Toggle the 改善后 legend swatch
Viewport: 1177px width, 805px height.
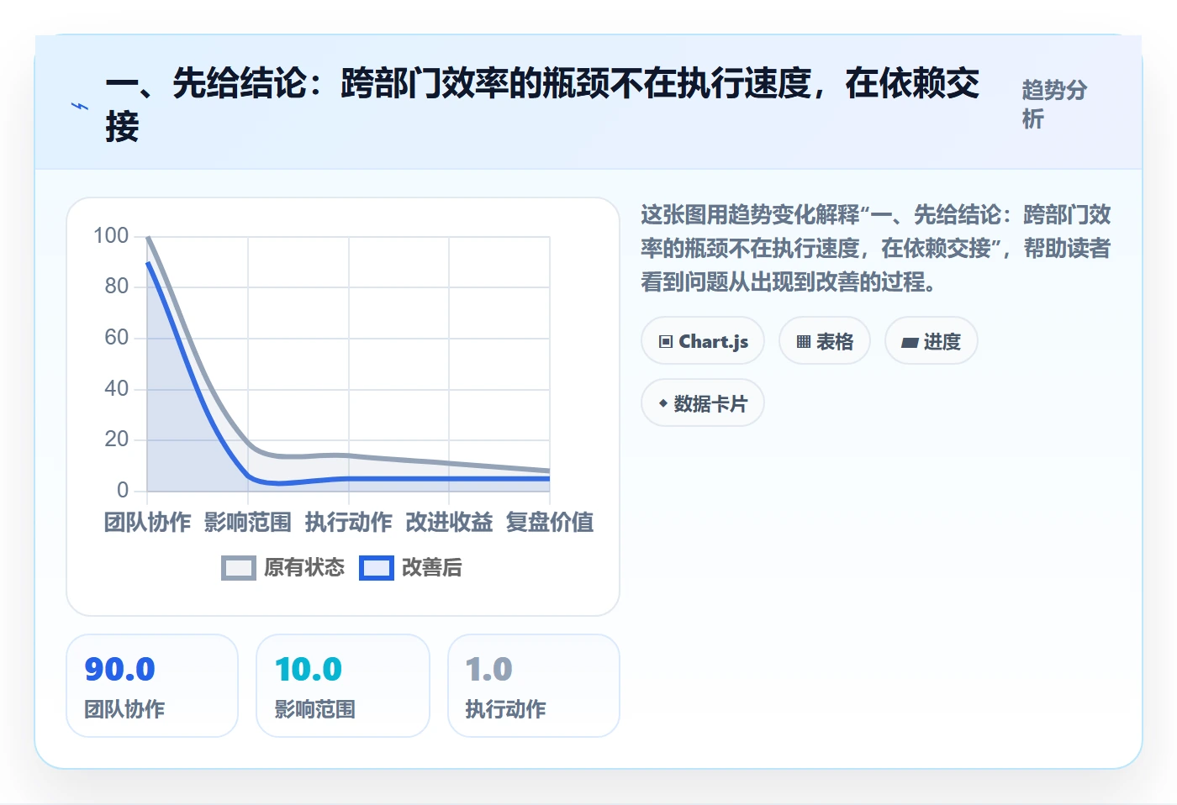(377, 568)
